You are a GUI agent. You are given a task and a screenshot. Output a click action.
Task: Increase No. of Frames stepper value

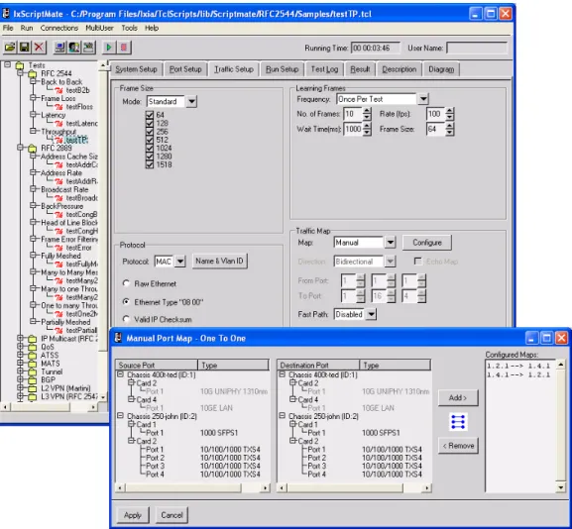point(367,111)
